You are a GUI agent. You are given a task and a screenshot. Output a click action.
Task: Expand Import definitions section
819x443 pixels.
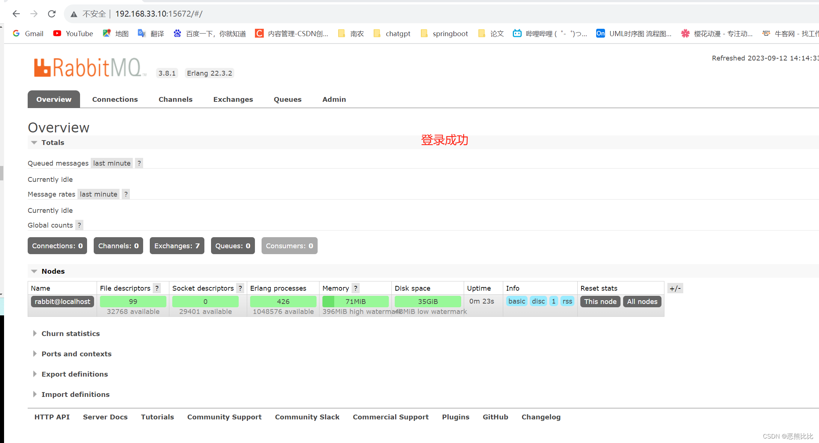[x=71, y=394]
